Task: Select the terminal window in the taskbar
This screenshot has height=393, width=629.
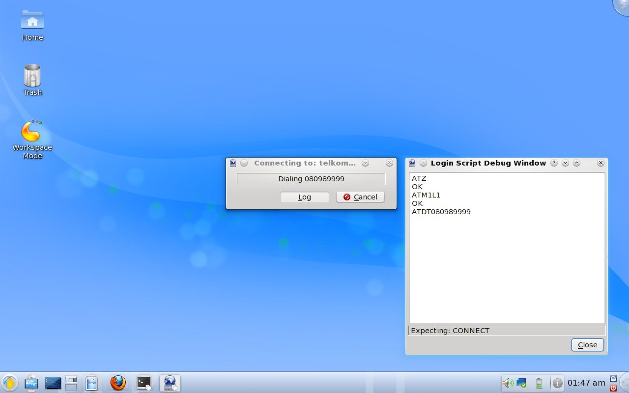Action: coord(144,383)
